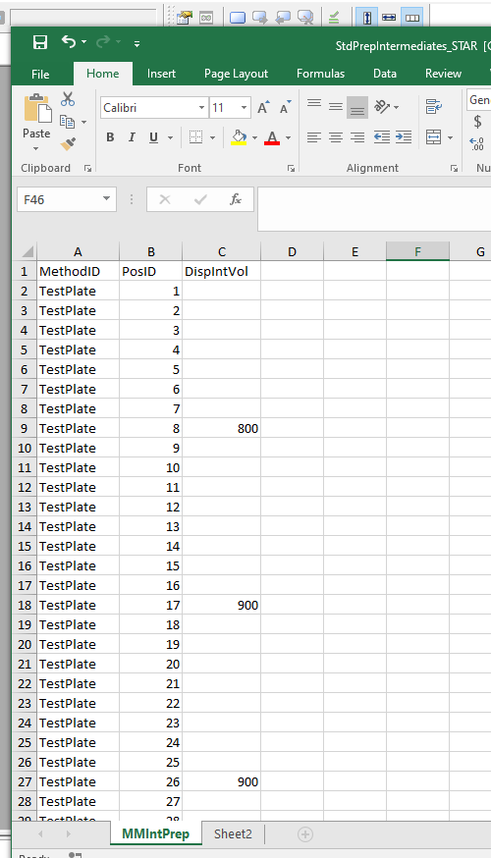The width and height of the screenshot is (491, 858).
Task: Expand the Name Box dropdown arrow
Action: point(107,199)
